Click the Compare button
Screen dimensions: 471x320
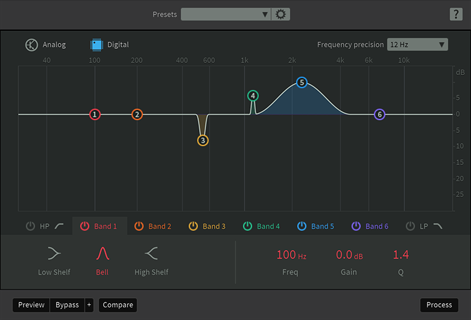[118, 305]
